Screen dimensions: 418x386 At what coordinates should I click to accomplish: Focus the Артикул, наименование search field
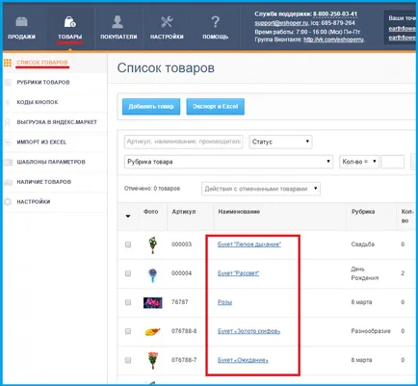(183, 142)
